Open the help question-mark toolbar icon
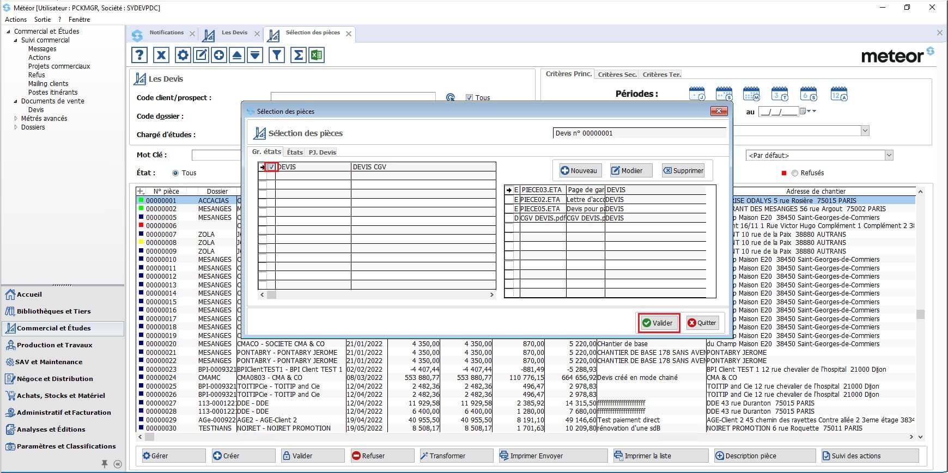Viewport: 948px width, 473px height. point(139,55)
